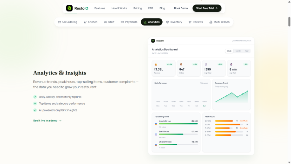The width and height of the screenshot is (291, 164).
Task: Select the Kitchen feature tab
Action: click(91, 22)
